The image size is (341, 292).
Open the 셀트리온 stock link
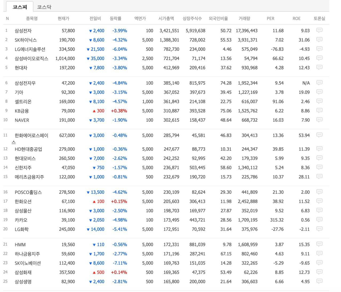point(23,102)
